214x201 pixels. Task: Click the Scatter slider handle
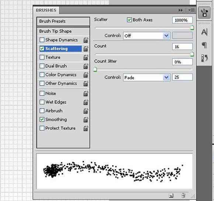(192, 28)
